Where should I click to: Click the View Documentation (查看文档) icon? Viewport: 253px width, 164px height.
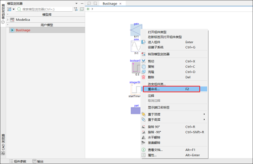point(143,150)
